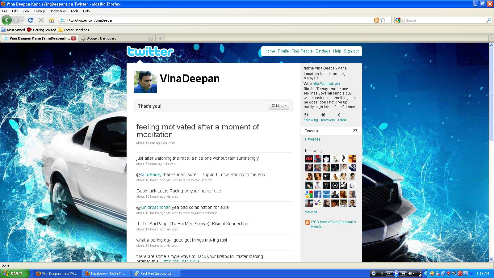Open the Microsoft logo avatar in Following

tap(326, 194)
